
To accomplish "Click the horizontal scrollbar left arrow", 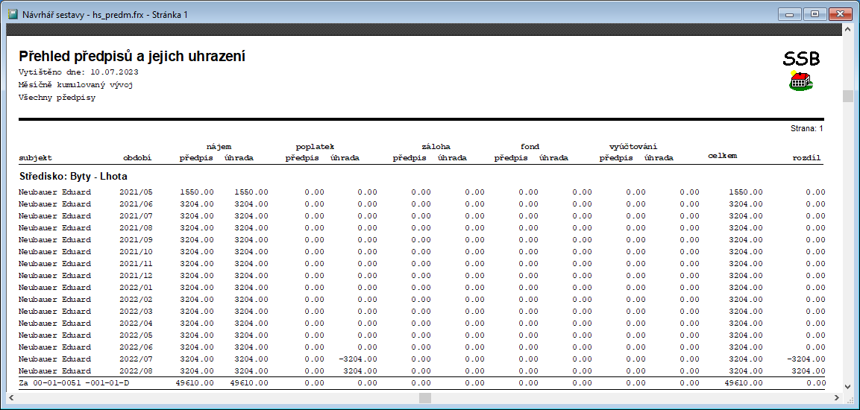I will (13, 398).
